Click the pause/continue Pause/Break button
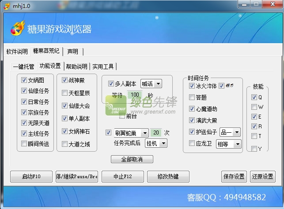The image size is (284, 209). [x=77, y=176]
